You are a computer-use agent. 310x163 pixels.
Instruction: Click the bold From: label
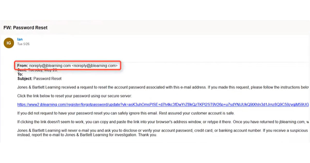click(x=23, y=66)
